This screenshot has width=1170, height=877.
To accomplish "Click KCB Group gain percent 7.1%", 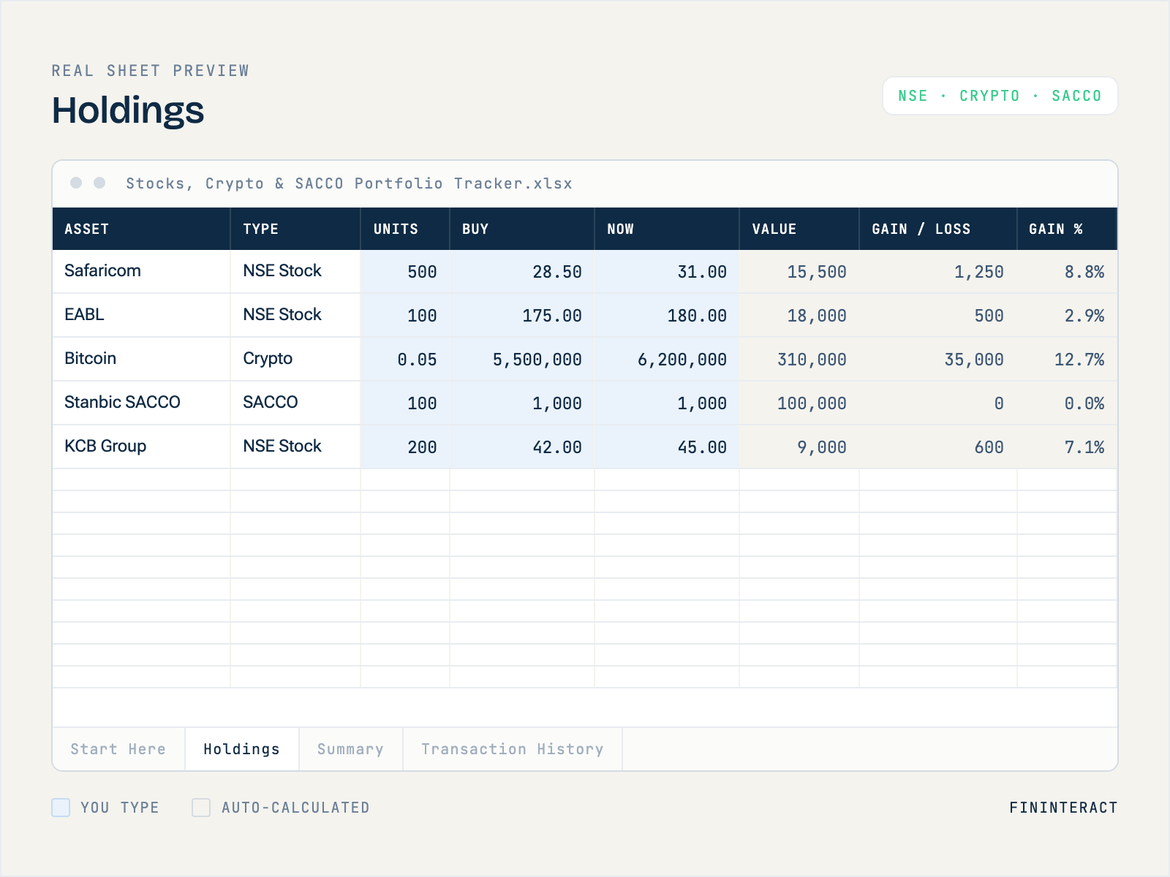I will tap(1067, 447).
